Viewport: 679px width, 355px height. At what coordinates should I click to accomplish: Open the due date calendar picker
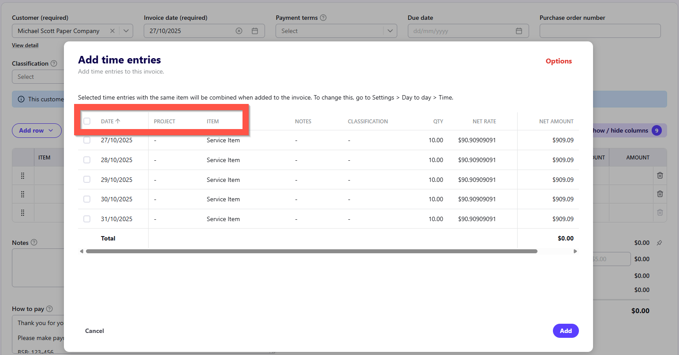point(519,31)
